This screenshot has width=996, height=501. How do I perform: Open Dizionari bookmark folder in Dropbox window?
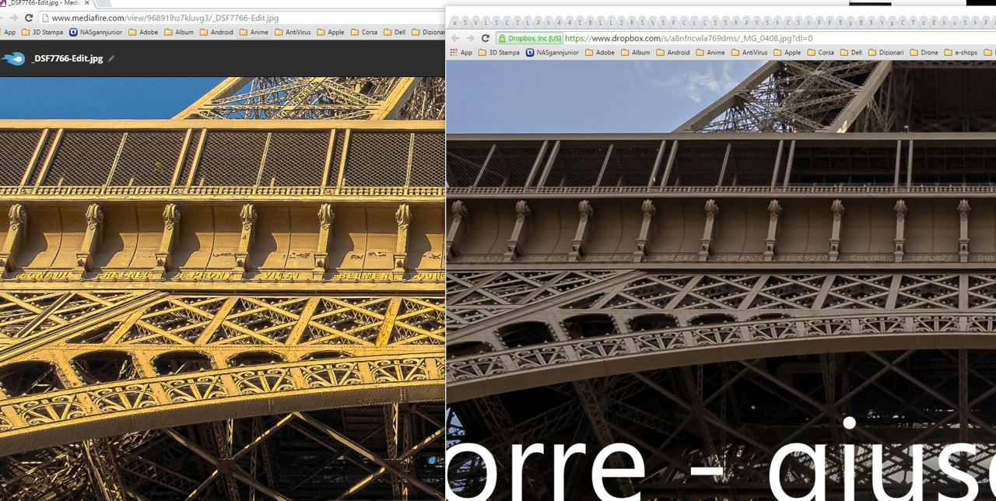tap(886, 52)
